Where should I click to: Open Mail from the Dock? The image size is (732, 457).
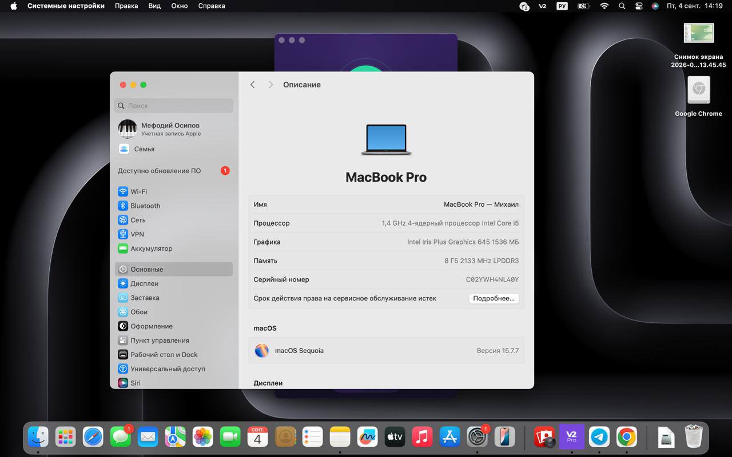click(x=148, y=437)
